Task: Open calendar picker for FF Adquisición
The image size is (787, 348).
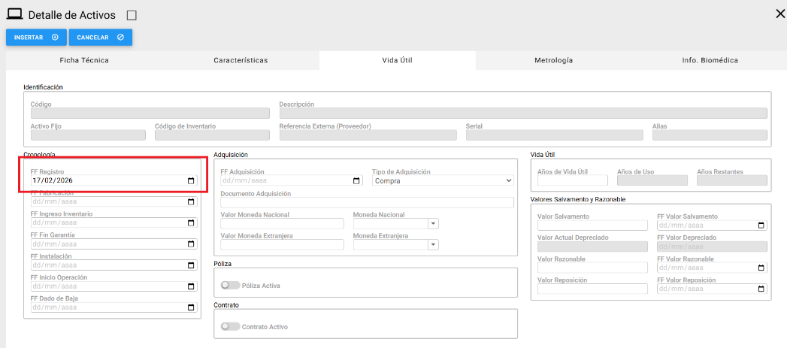Action: click(x=356, y=181)
